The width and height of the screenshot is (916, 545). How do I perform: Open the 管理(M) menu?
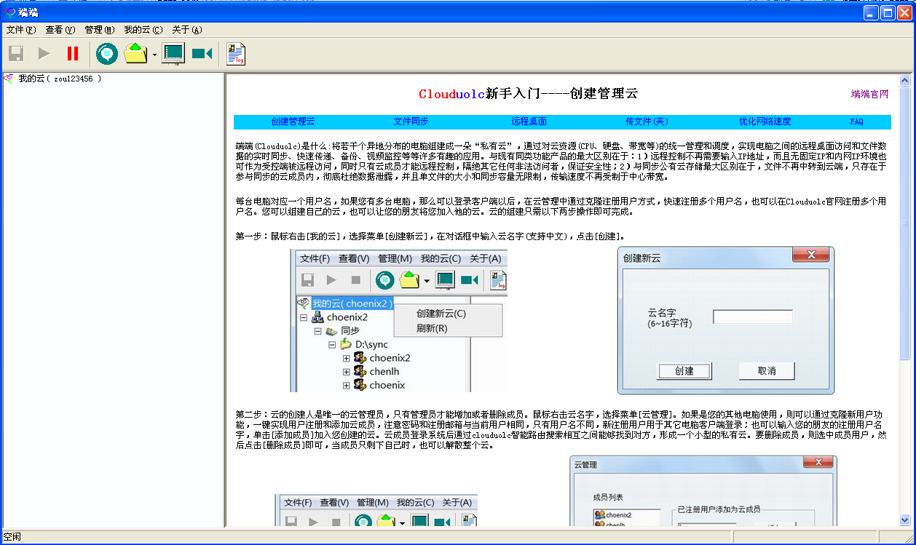(100, 30)
